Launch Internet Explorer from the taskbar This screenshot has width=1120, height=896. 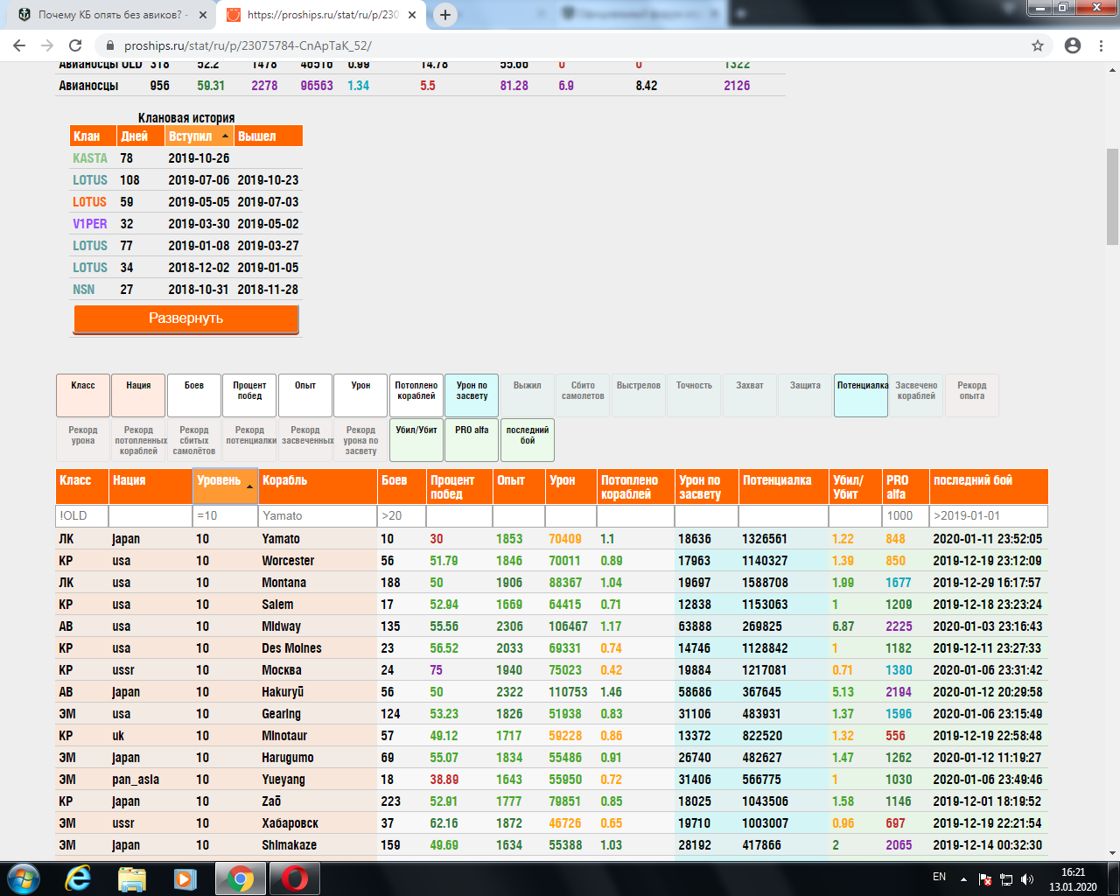click(x=78, y=878)
